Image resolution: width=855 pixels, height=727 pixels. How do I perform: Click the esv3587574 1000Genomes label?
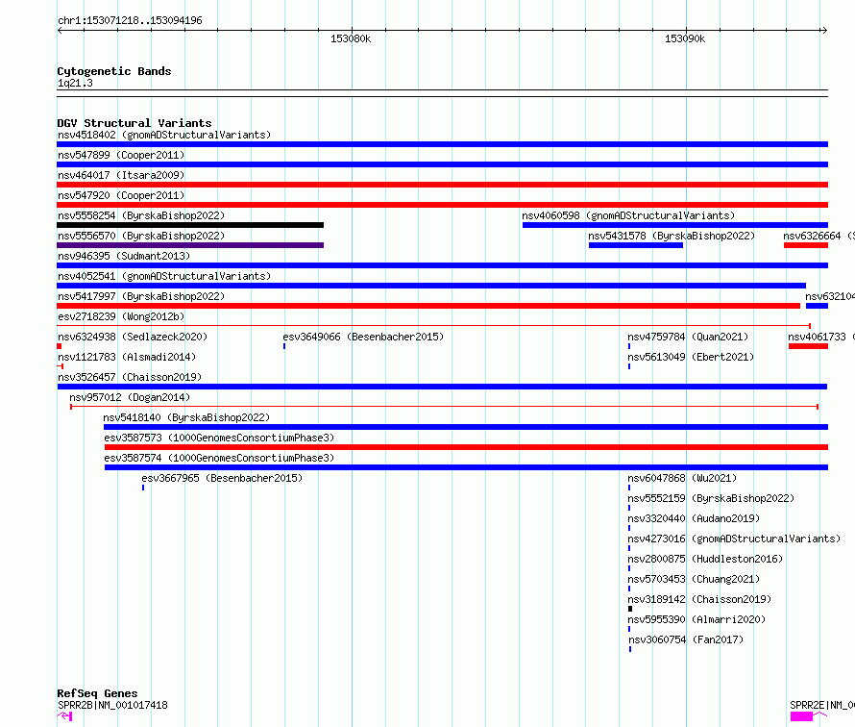pos(219,458)
